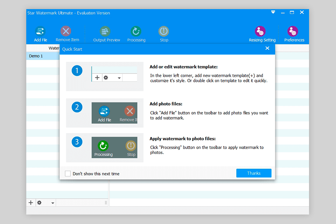Start Processing from the main toolbar
This screenshot has height=224, width=336.
coord(136,34)
